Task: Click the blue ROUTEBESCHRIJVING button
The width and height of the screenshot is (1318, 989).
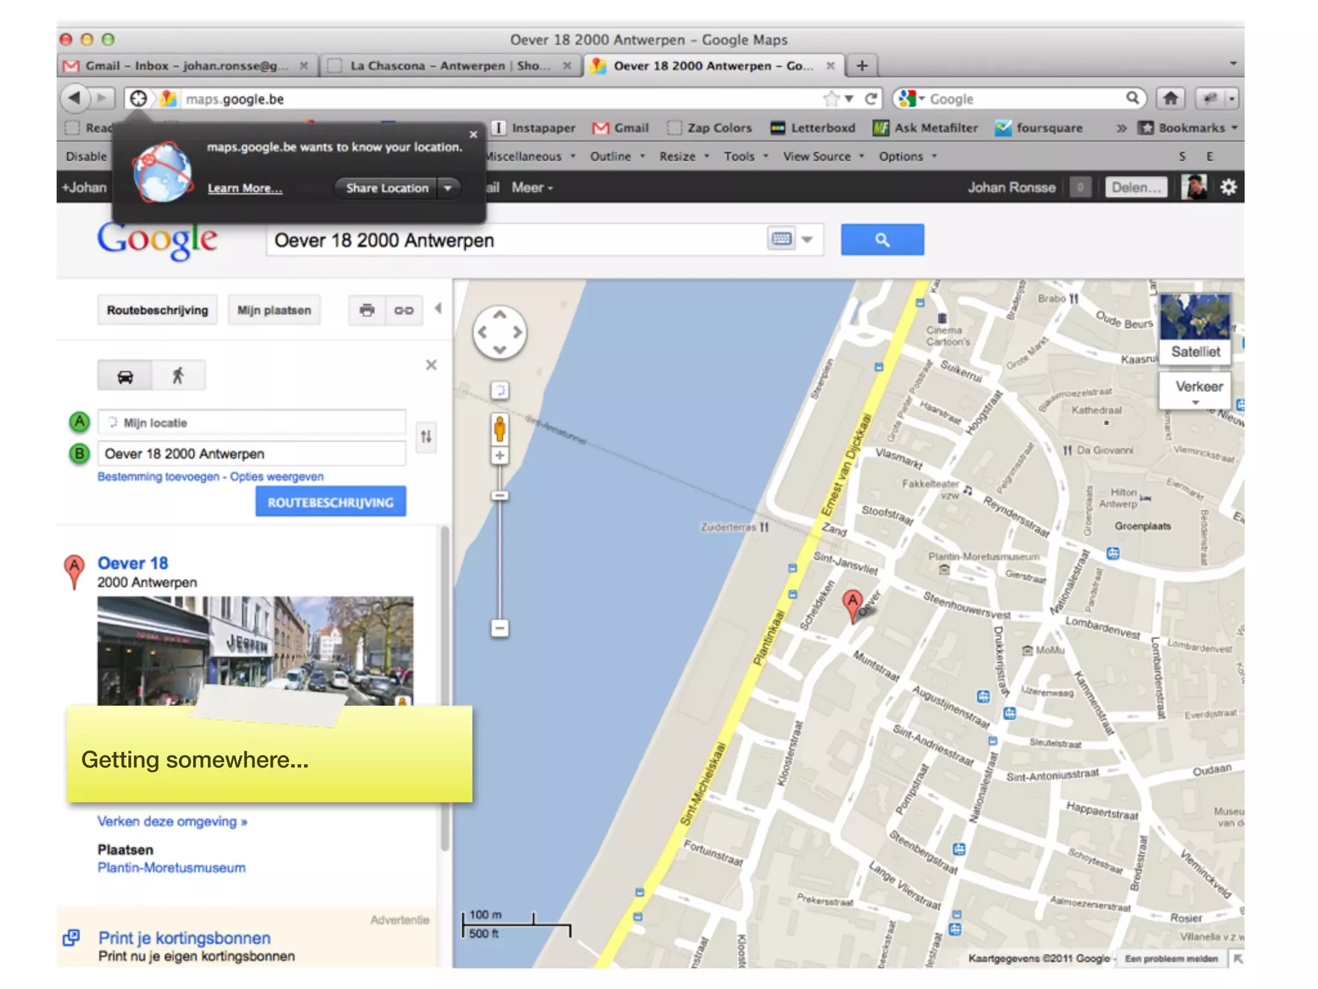Action: [330, 502]
